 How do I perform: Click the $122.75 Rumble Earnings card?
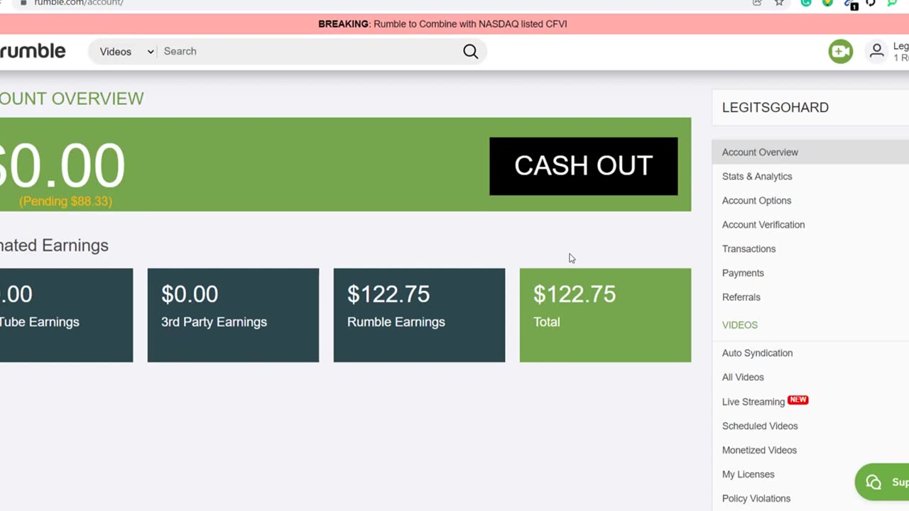[419, 315]
